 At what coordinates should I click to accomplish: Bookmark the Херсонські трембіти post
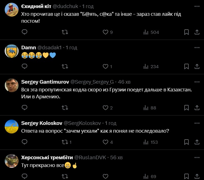click(187, 176)
